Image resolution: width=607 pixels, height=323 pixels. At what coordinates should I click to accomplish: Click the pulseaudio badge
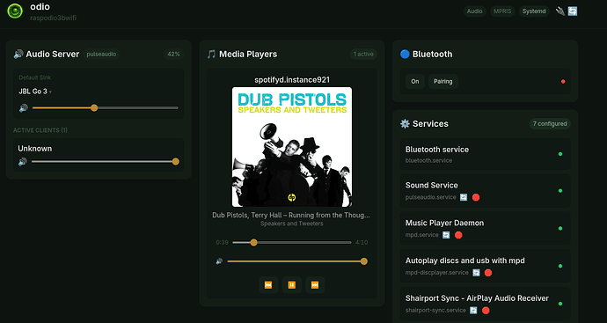(101, 55)
